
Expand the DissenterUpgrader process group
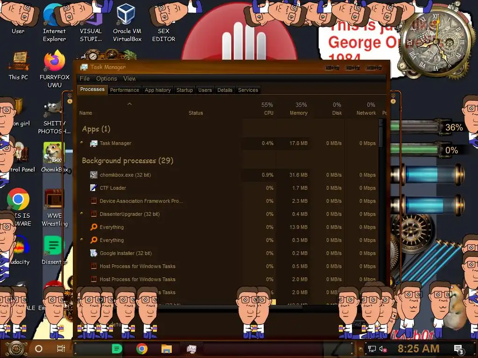[x=82, y=213]
